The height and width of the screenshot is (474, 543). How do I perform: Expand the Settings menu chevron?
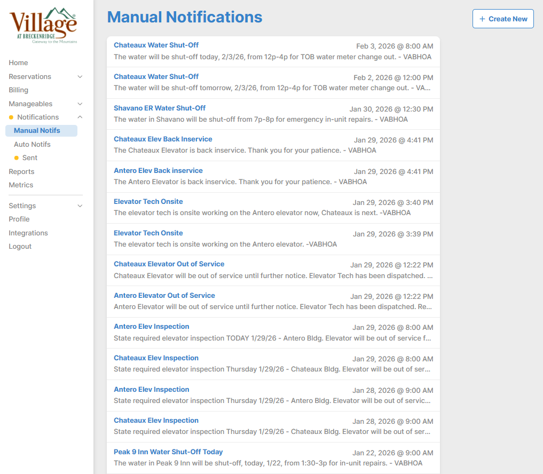(80, 206)
